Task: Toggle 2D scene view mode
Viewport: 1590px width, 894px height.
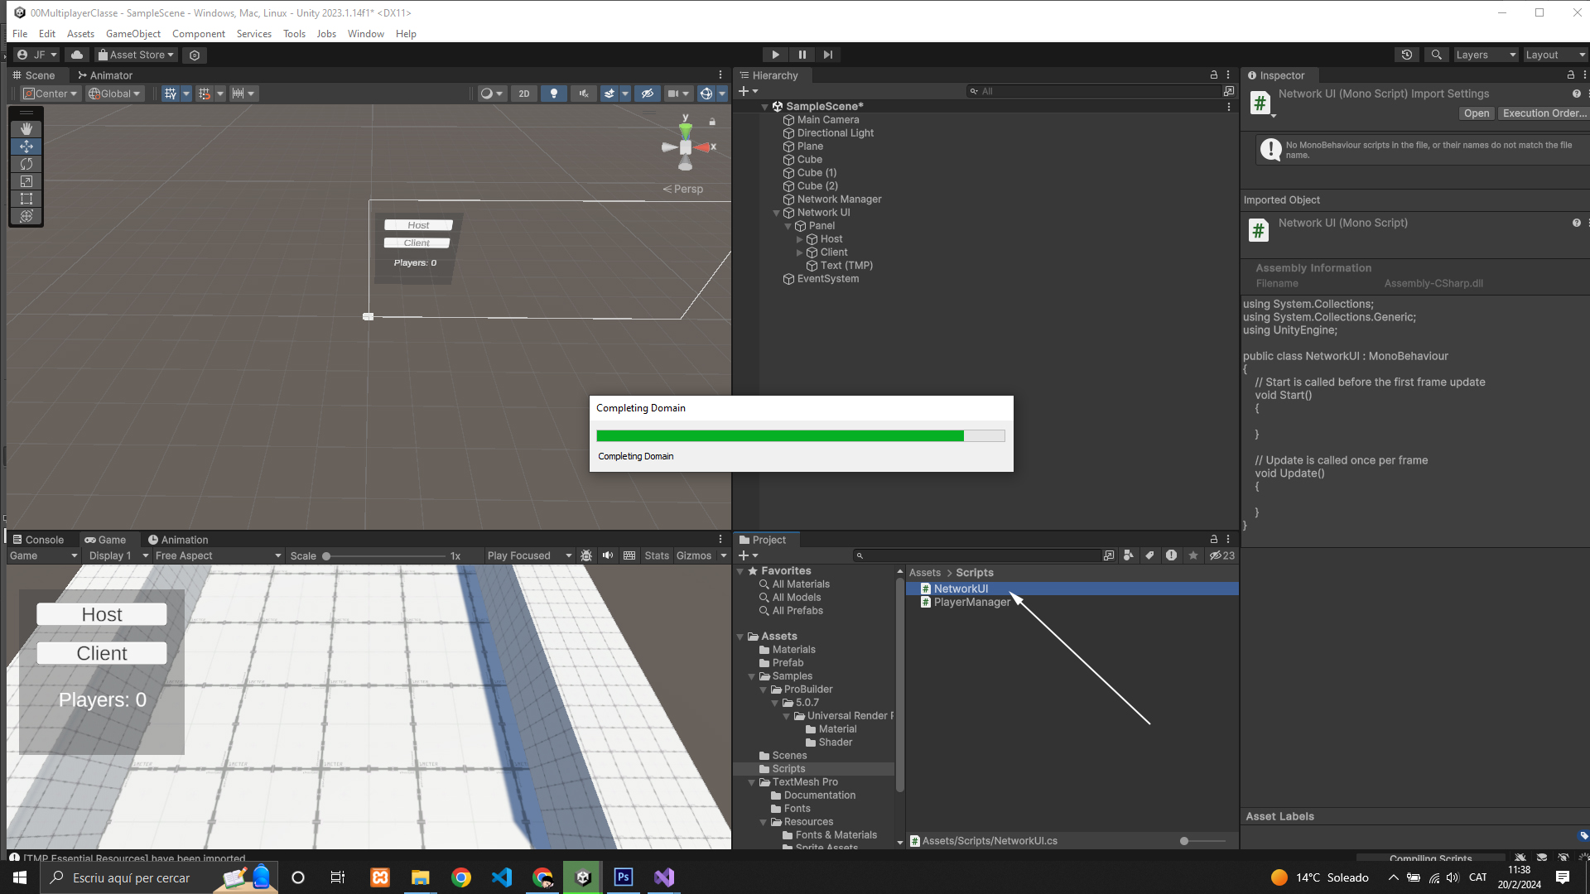Action: pos(523,94)
